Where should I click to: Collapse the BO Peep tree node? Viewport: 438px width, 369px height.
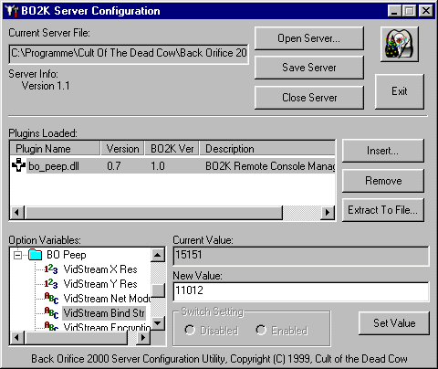click(18, 255)
